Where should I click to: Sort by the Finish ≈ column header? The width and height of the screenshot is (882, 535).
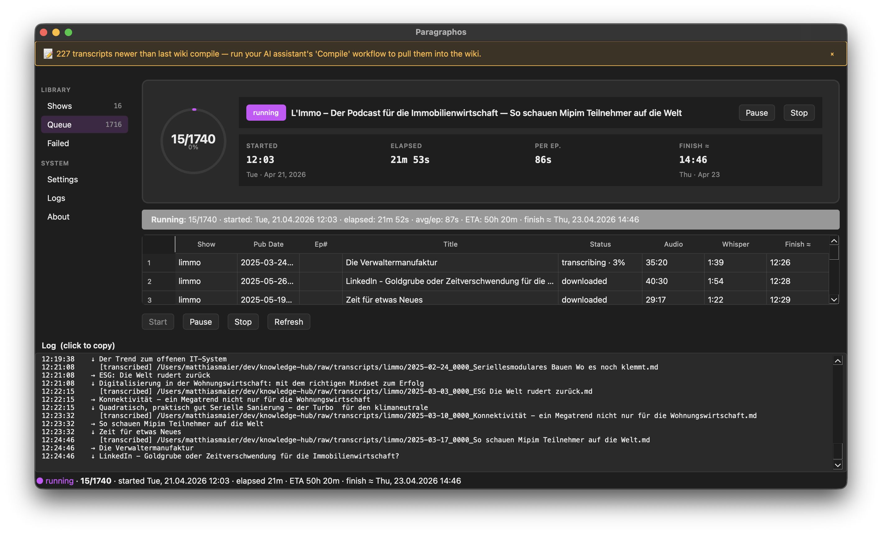[798, 244]
